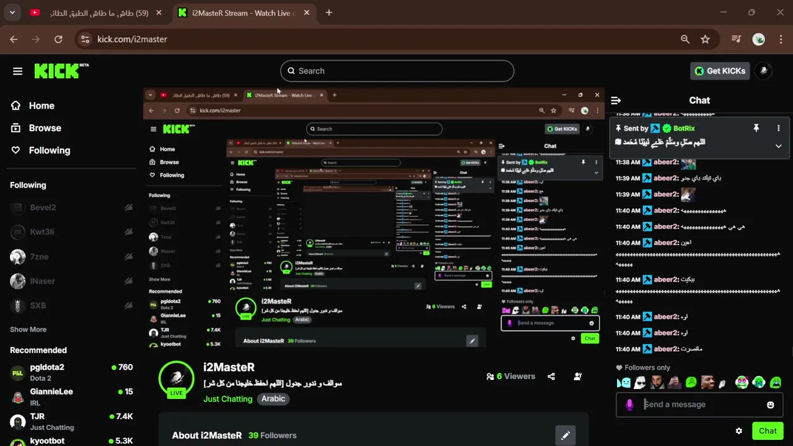
Task: Click the live stream video player
Action: (374, 217)
